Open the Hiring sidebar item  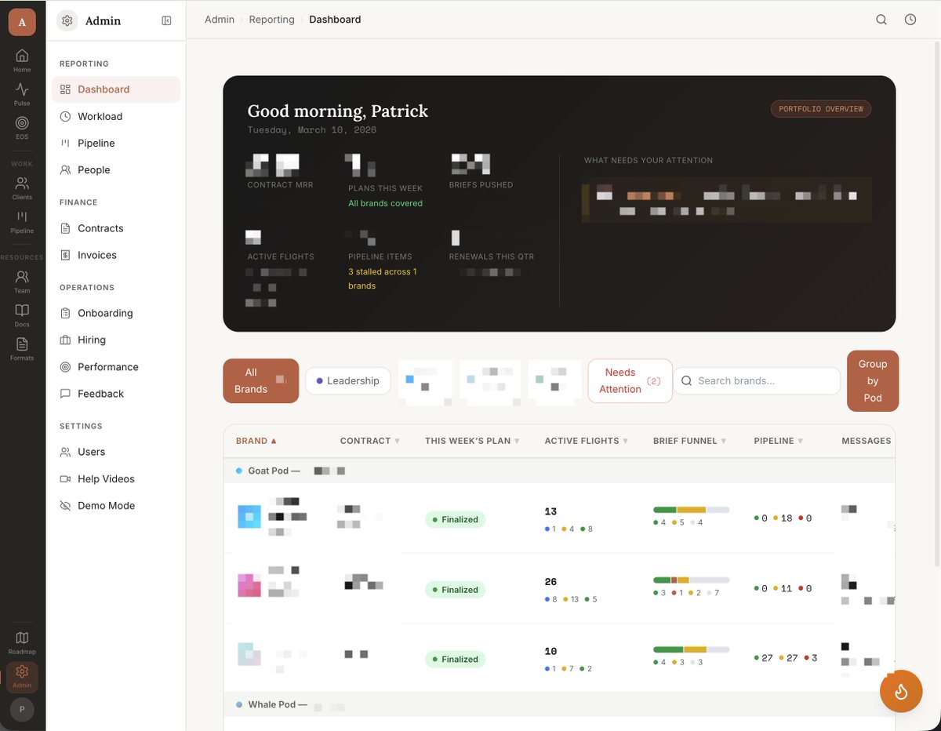(x=116, y=340)
